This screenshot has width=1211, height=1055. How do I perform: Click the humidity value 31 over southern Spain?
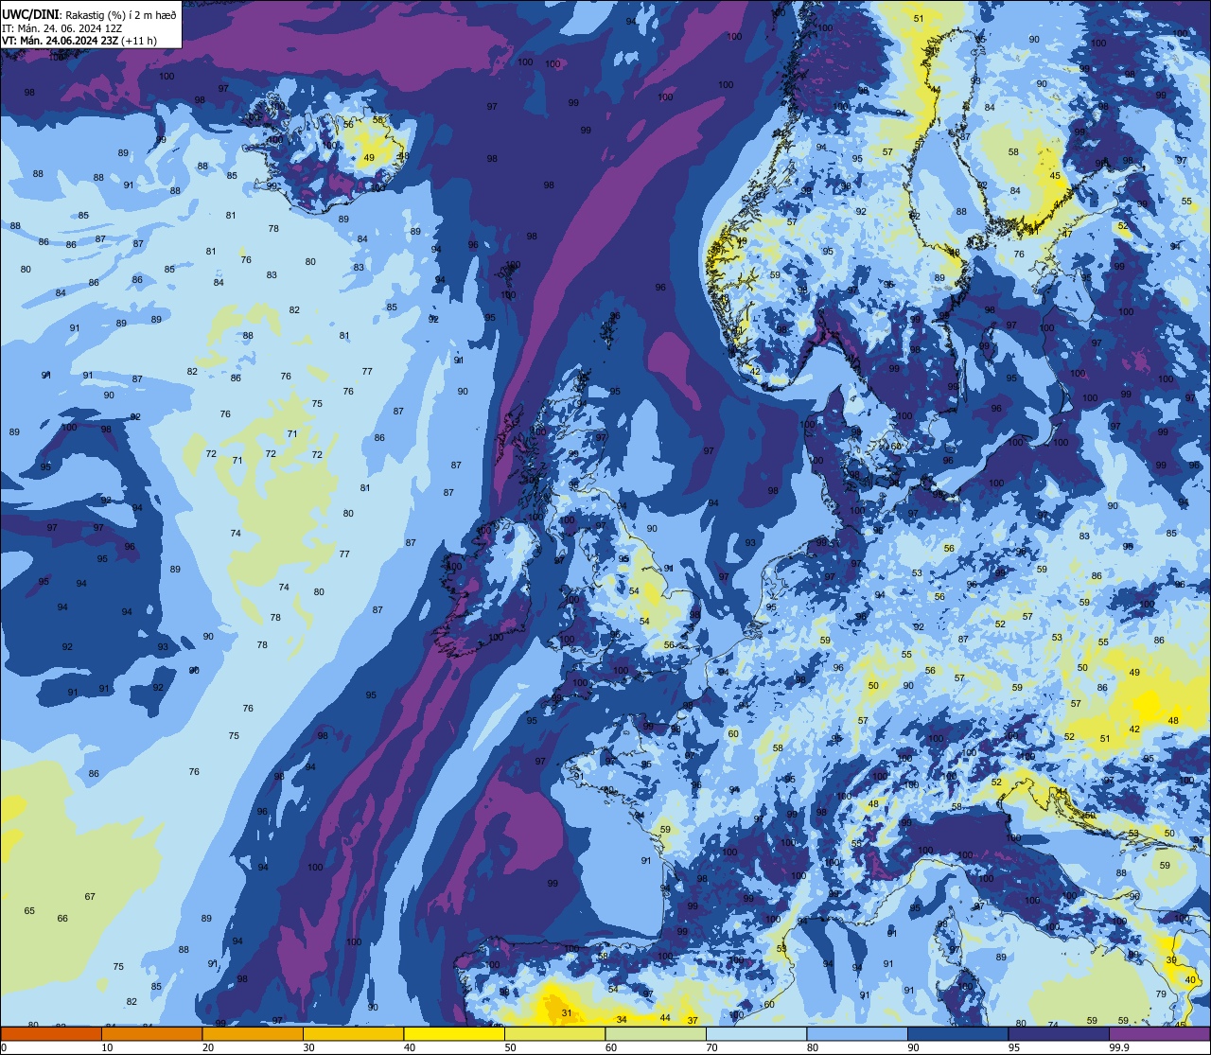(566, 1013)
